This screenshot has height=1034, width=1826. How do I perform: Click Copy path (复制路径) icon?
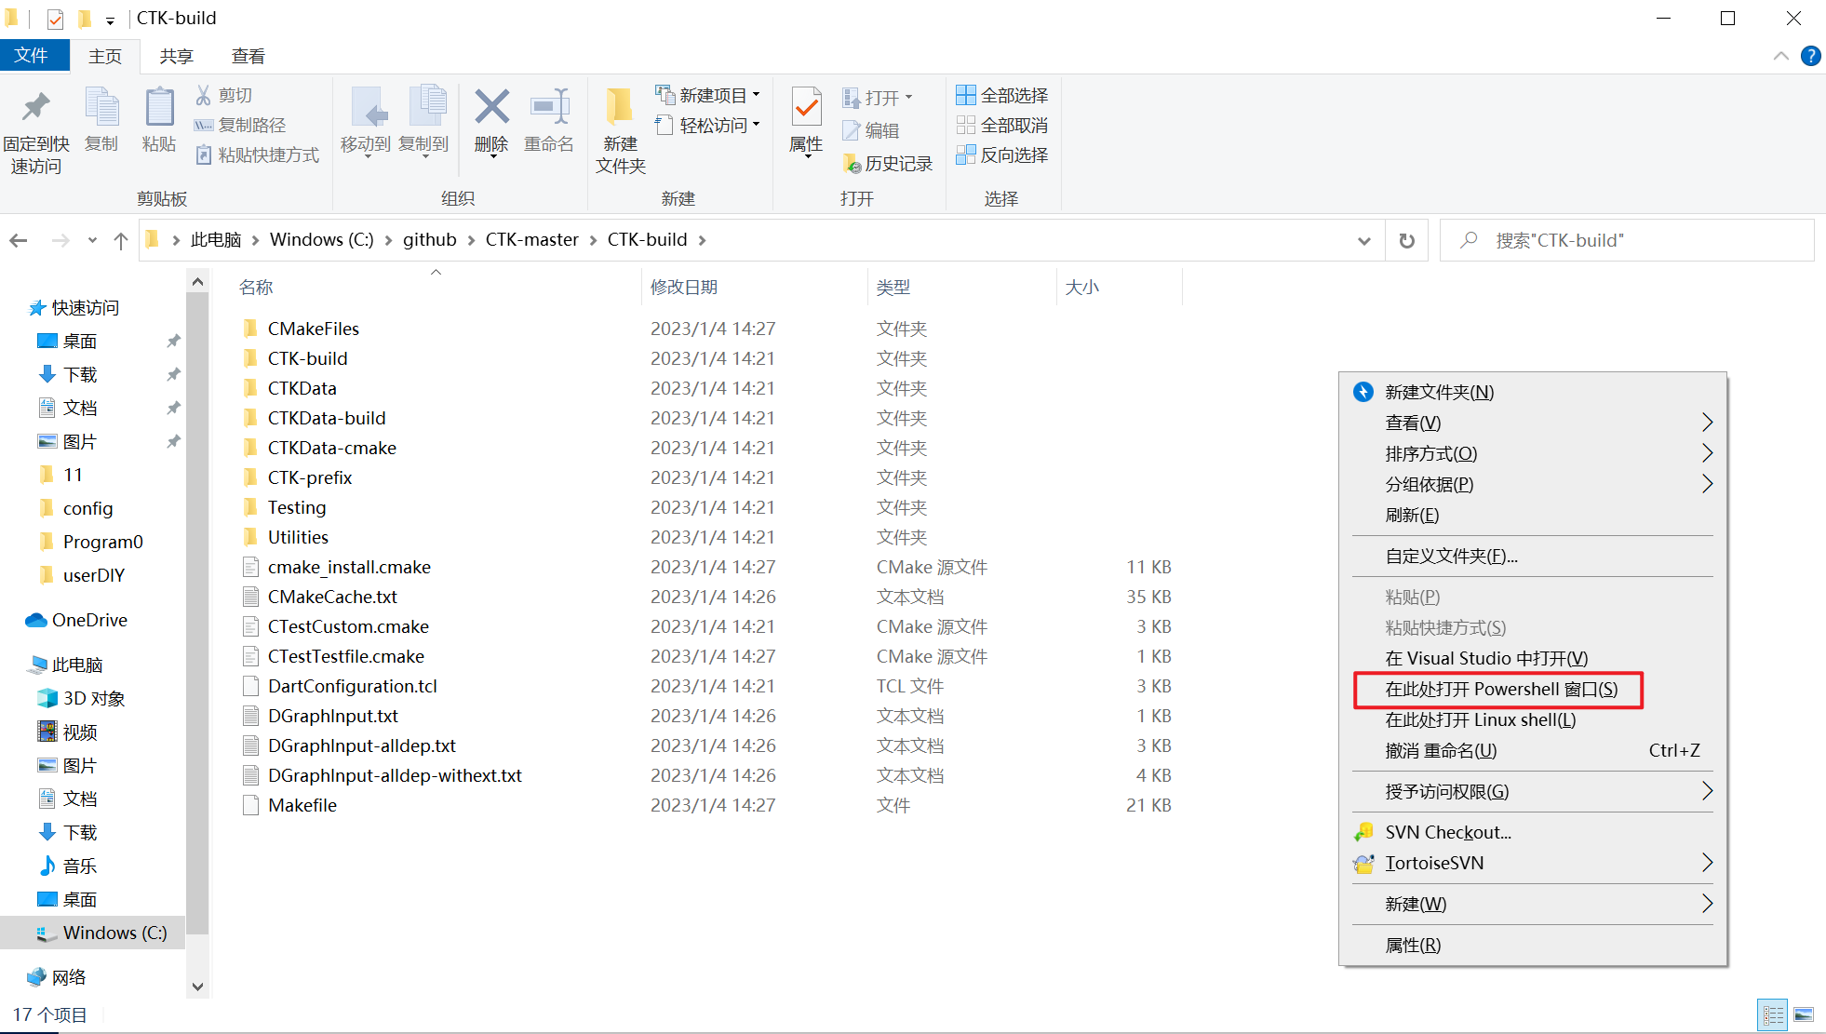(x=204, y=125)
